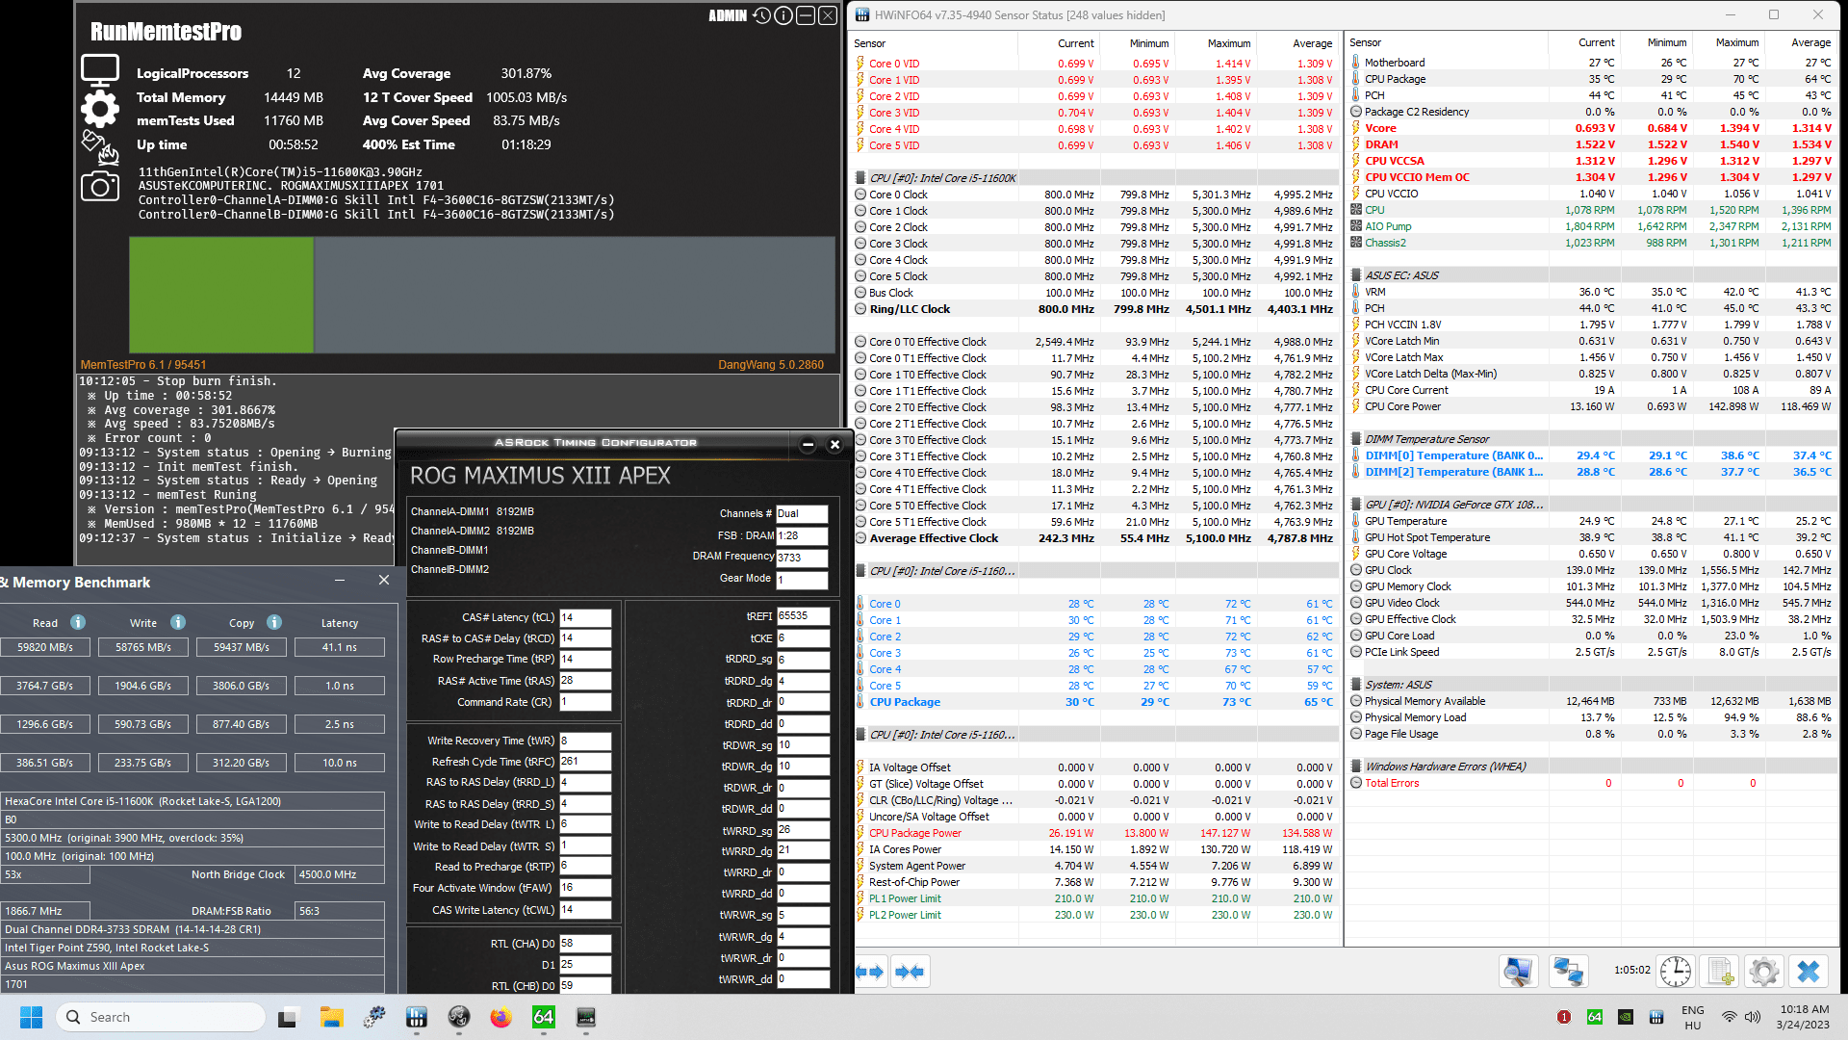
Task: Click DRAM Frequency field 3733
Action: [802, 557]
